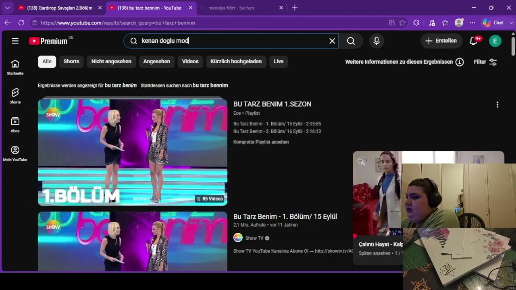This screenshot has height=290, width=516.
Task: View site information lock icon
Action: click(x=35, y=23)
